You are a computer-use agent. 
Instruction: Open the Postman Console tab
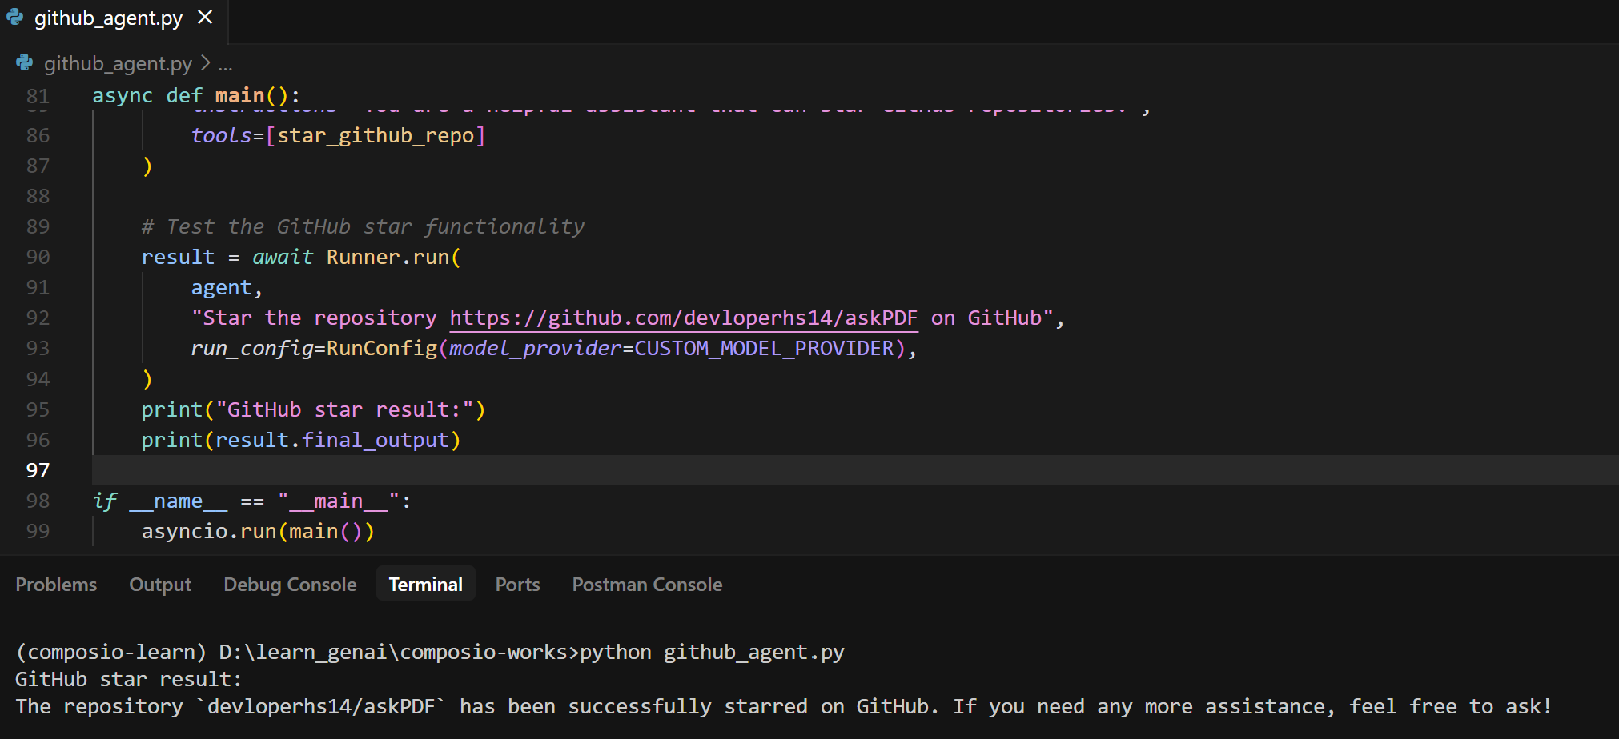647,585
